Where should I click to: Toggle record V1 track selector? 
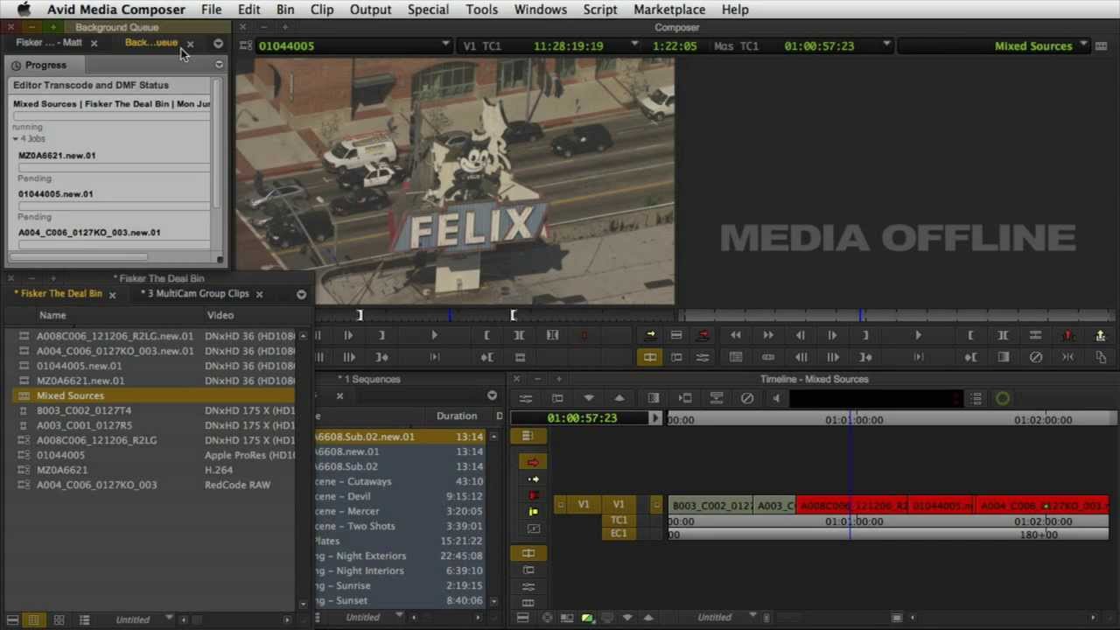tap(619, 505)
